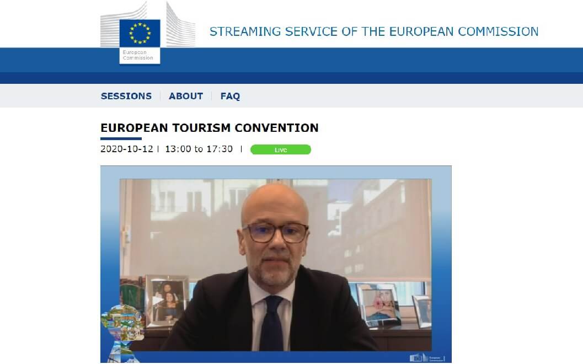
Task: Click the live video stream player
Action: (276, 264)
